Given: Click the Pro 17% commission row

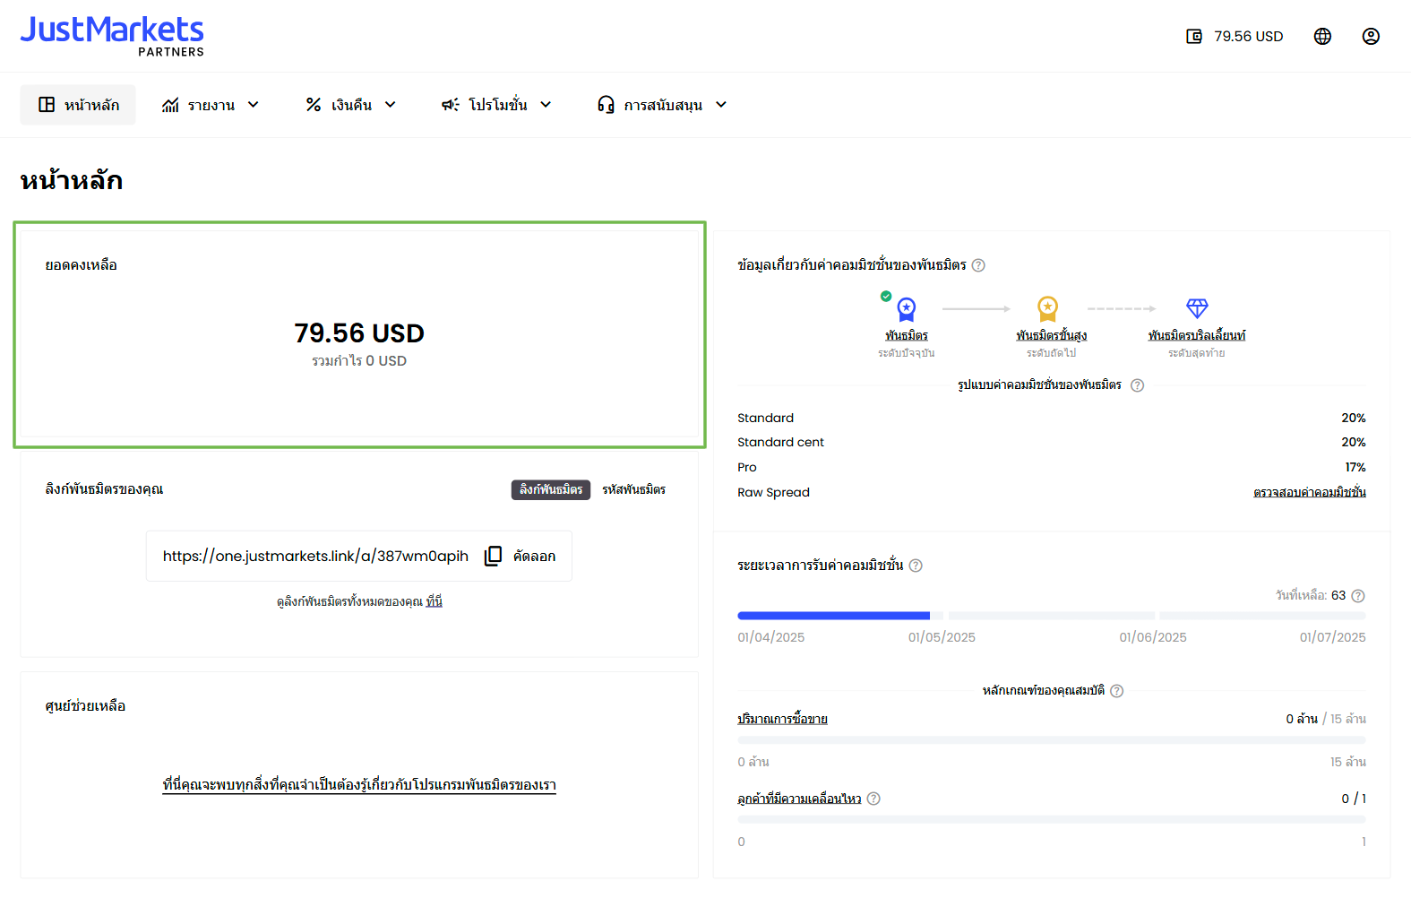Looking at the screenshot, I should click(1052, 467).
